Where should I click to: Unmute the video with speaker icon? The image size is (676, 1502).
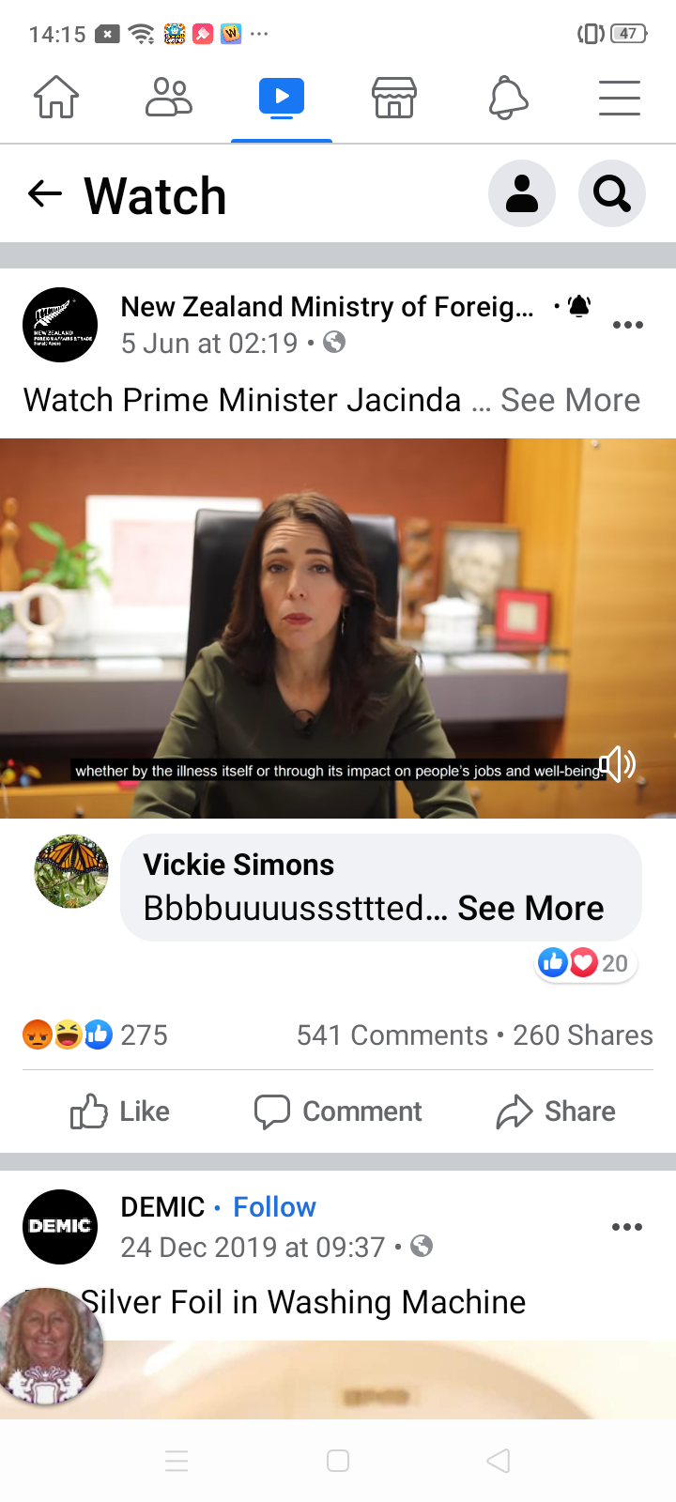click(618, 764)
